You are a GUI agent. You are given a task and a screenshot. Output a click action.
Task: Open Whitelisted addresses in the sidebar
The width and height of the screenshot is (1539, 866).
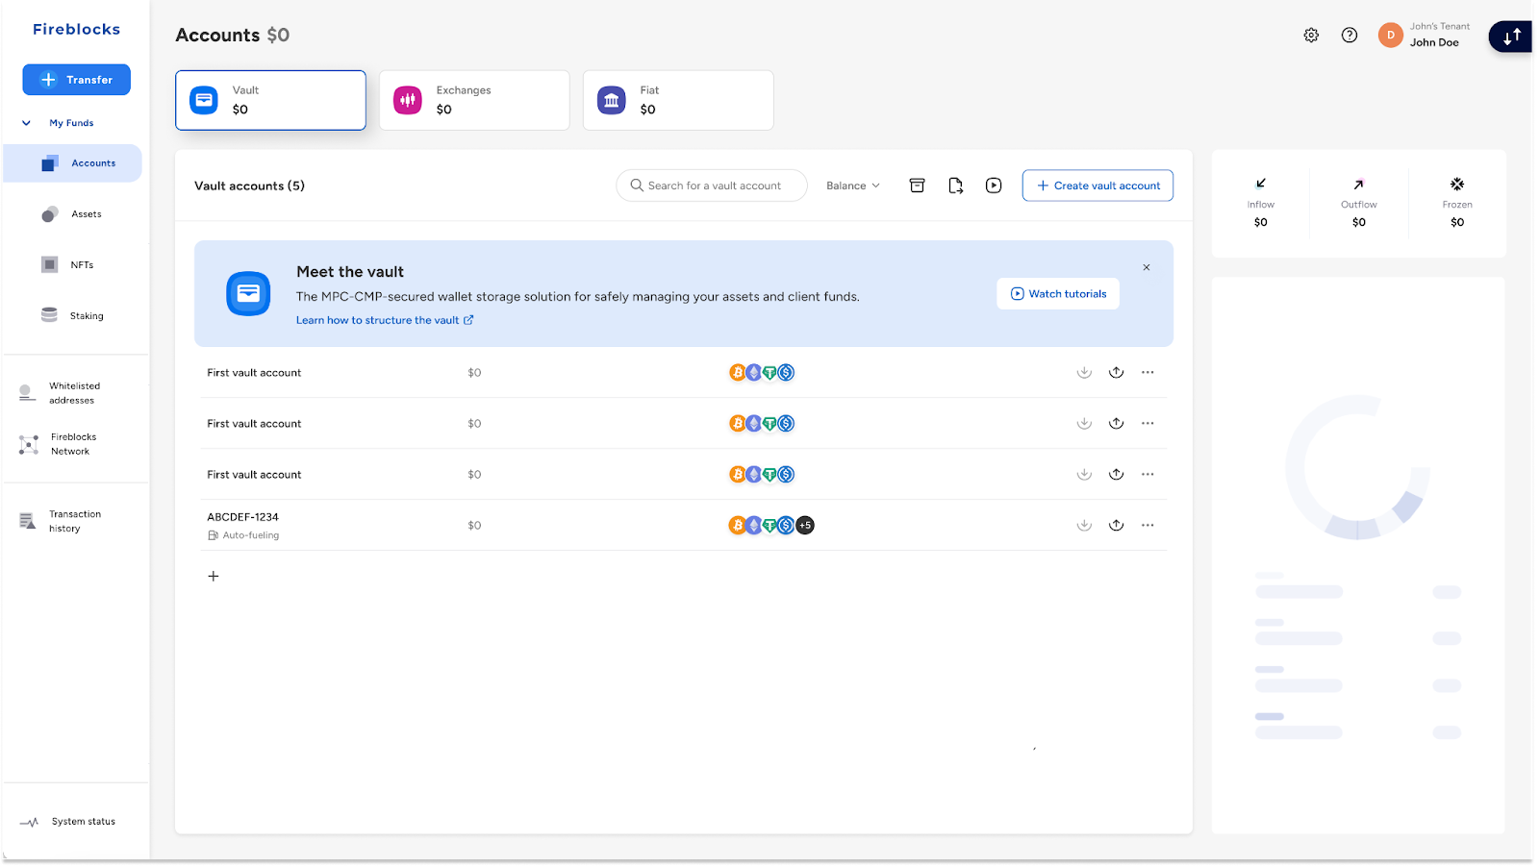tap(73, 393)
